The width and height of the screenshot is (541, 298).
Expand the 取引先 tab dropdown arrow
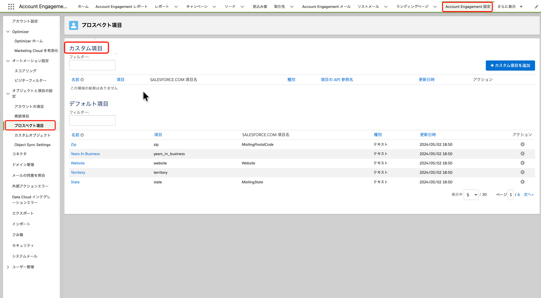292,7
